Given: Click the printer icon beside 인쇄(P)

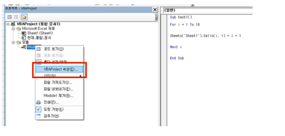Looking at the screenshot, I should pyautogui.click(x=39, y=103).
